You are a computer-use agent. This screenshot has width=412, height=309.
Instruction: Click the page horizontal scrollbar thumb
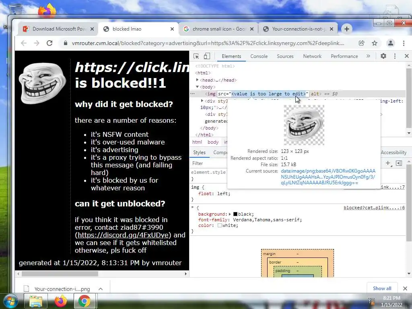pos(60,274)
